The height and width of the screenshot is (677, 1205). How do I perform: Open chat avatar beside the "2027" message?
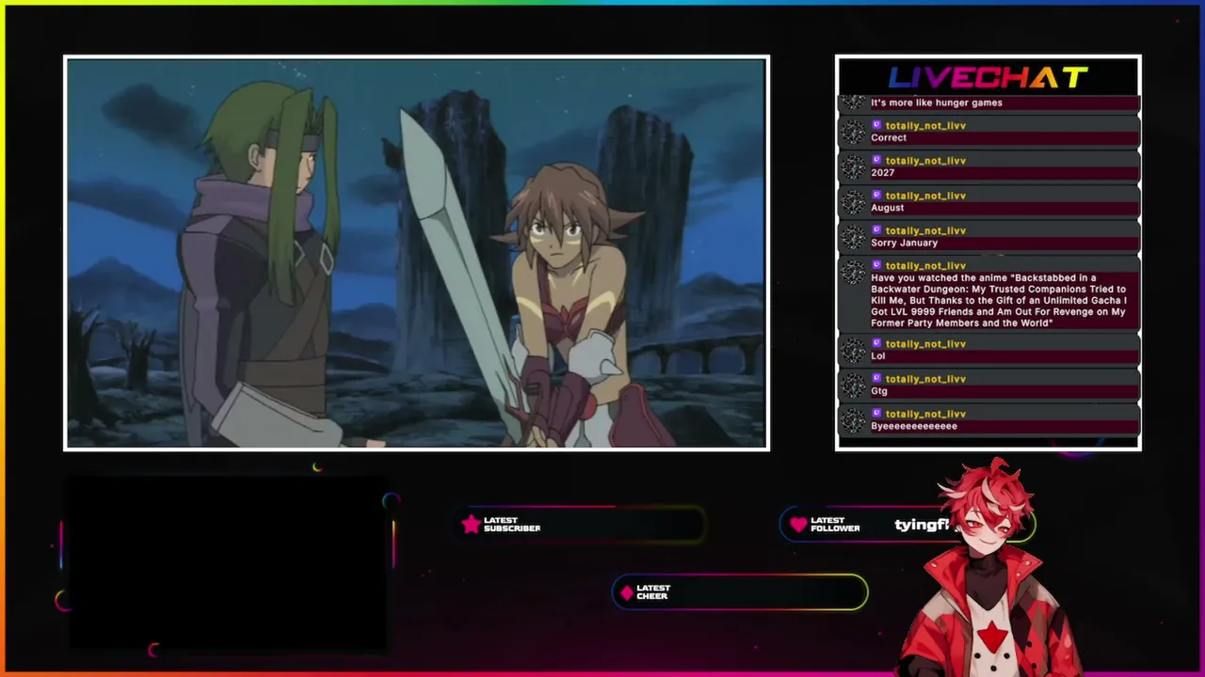click(x=852, y=166)
